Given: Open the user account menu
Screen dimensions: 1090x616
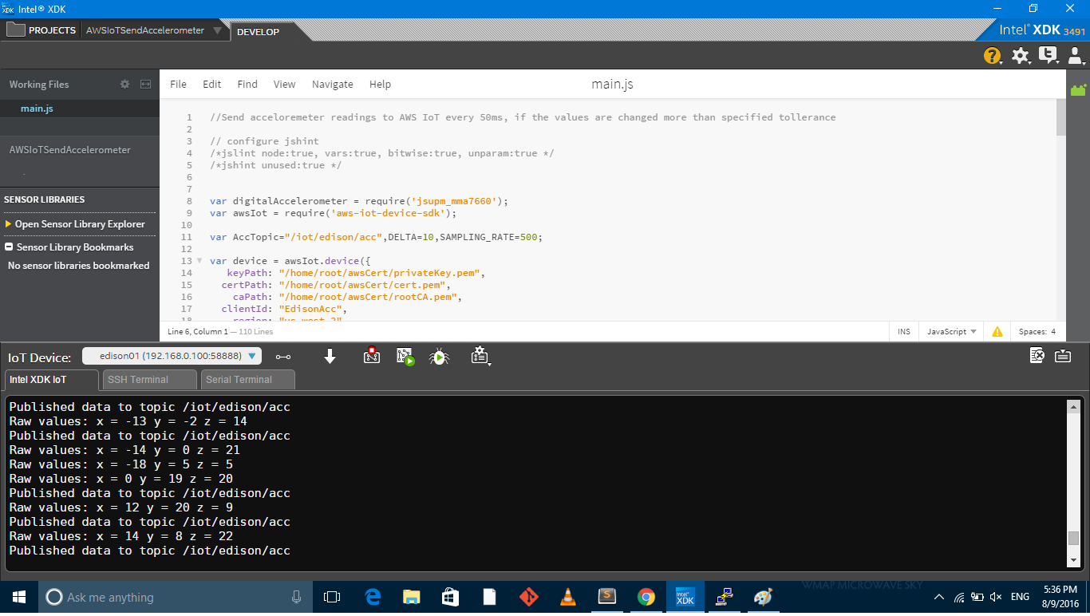Looking at the screenshot, I should (x=1076, y=55).
